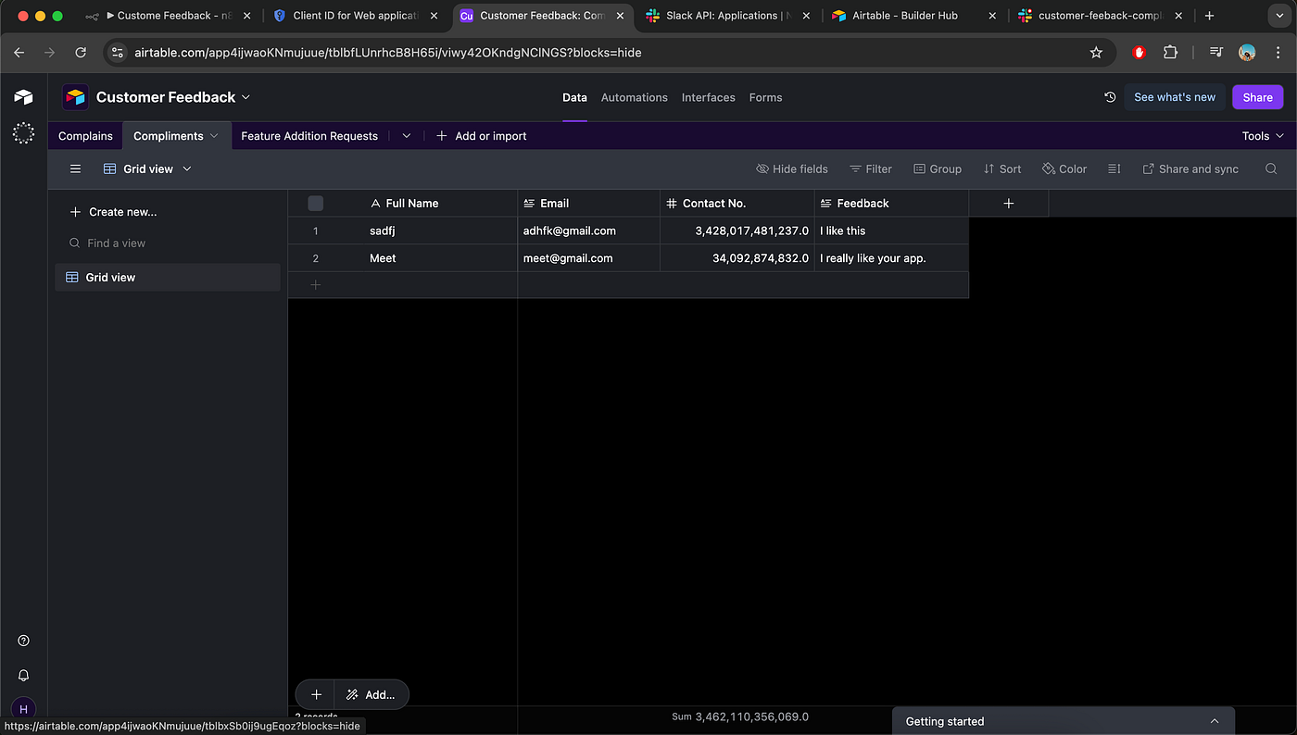Click Add or import

(481, 136)
